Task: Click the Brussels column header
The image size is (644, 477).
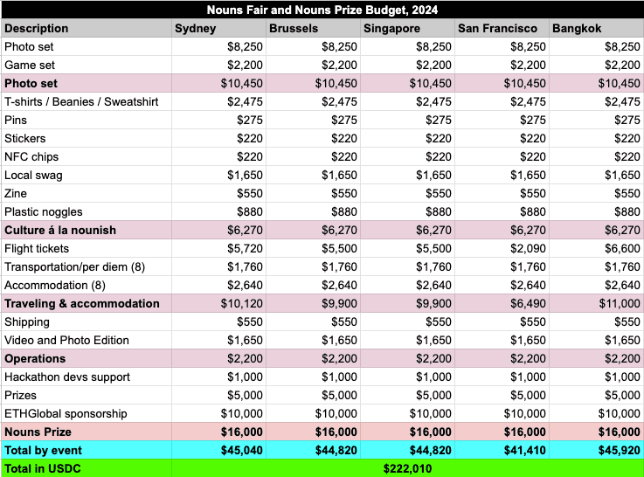Action: click(x=294, y=28)
